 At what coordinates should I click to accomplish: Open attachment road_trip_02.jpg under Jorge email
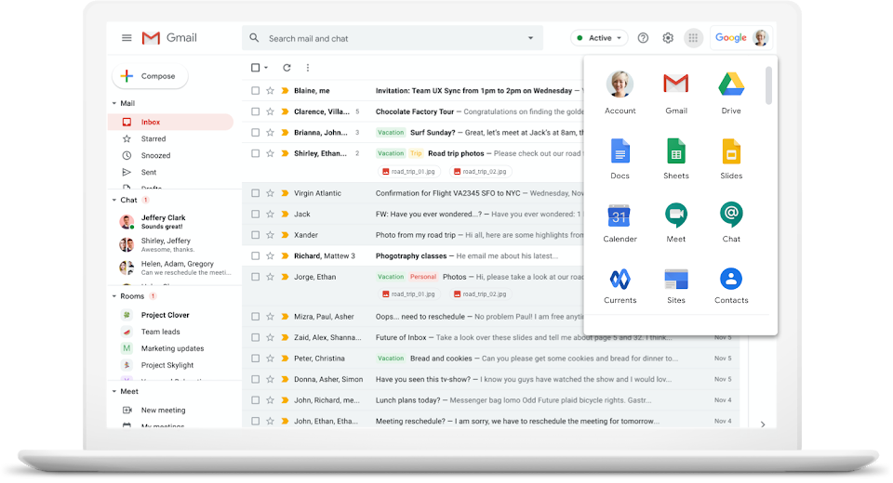(x=481, y=294)
